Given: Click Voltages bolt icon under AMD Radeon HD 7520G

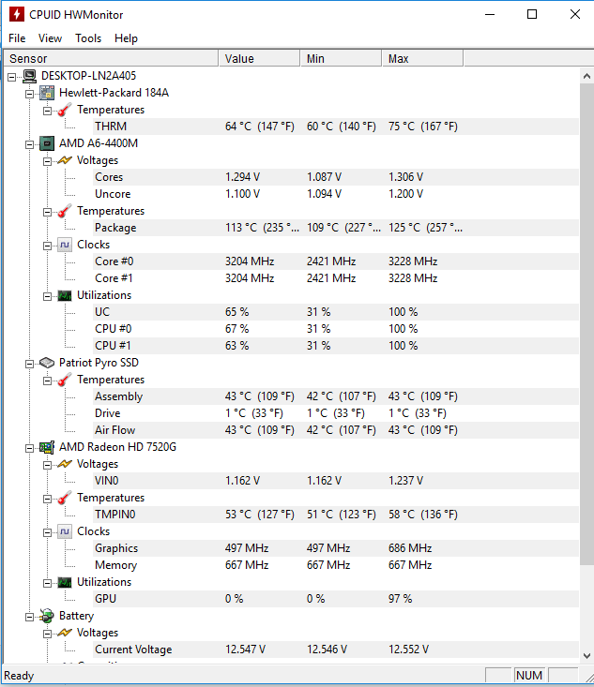Looking at the screenshot, I should [65, 464].
